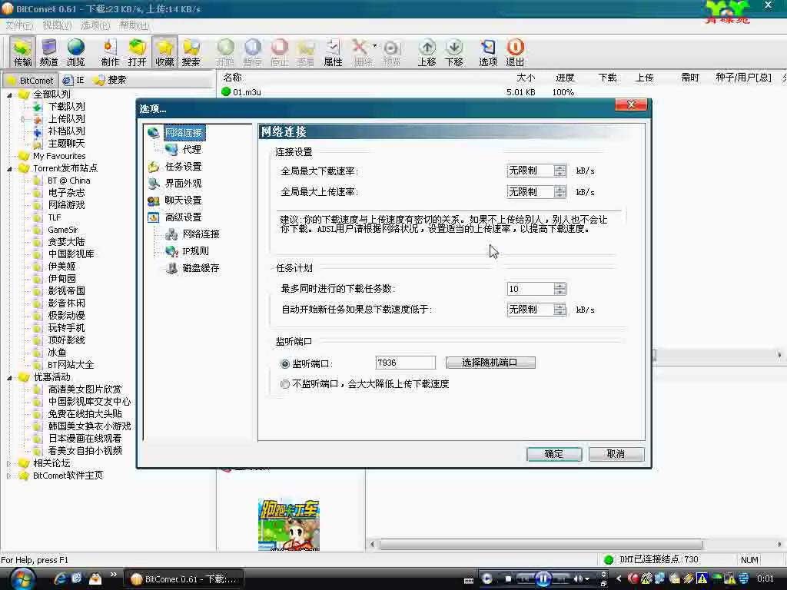
Task: Click the 取消 (Cancel) button
Action: (616, 454)
